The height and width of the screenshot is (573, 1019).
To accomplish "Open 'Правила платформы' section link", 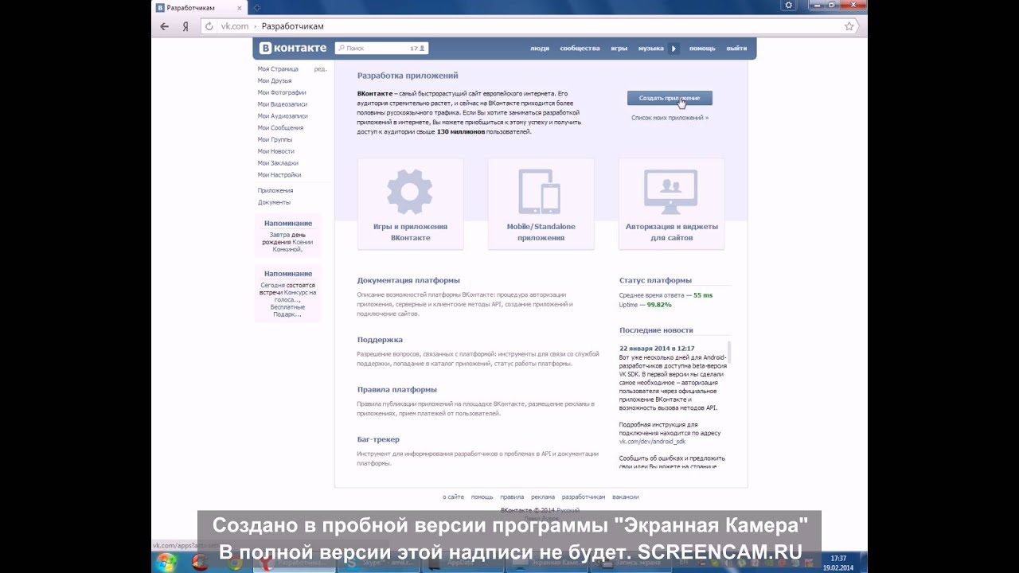I will pyautogui.click(x=396, y=390).
